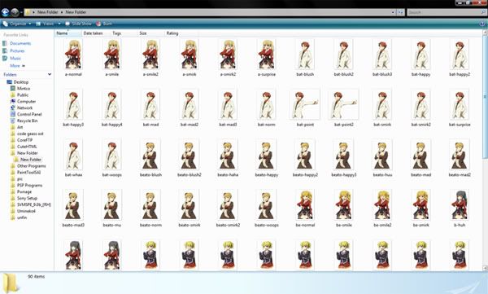488x294 pixels.
Task: Open the Views options dropdown arrow
Action: coord(59,24)
